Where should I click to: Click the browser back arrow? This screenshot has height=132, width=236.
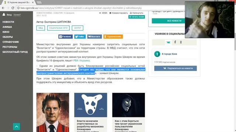[x=3, y=8]
